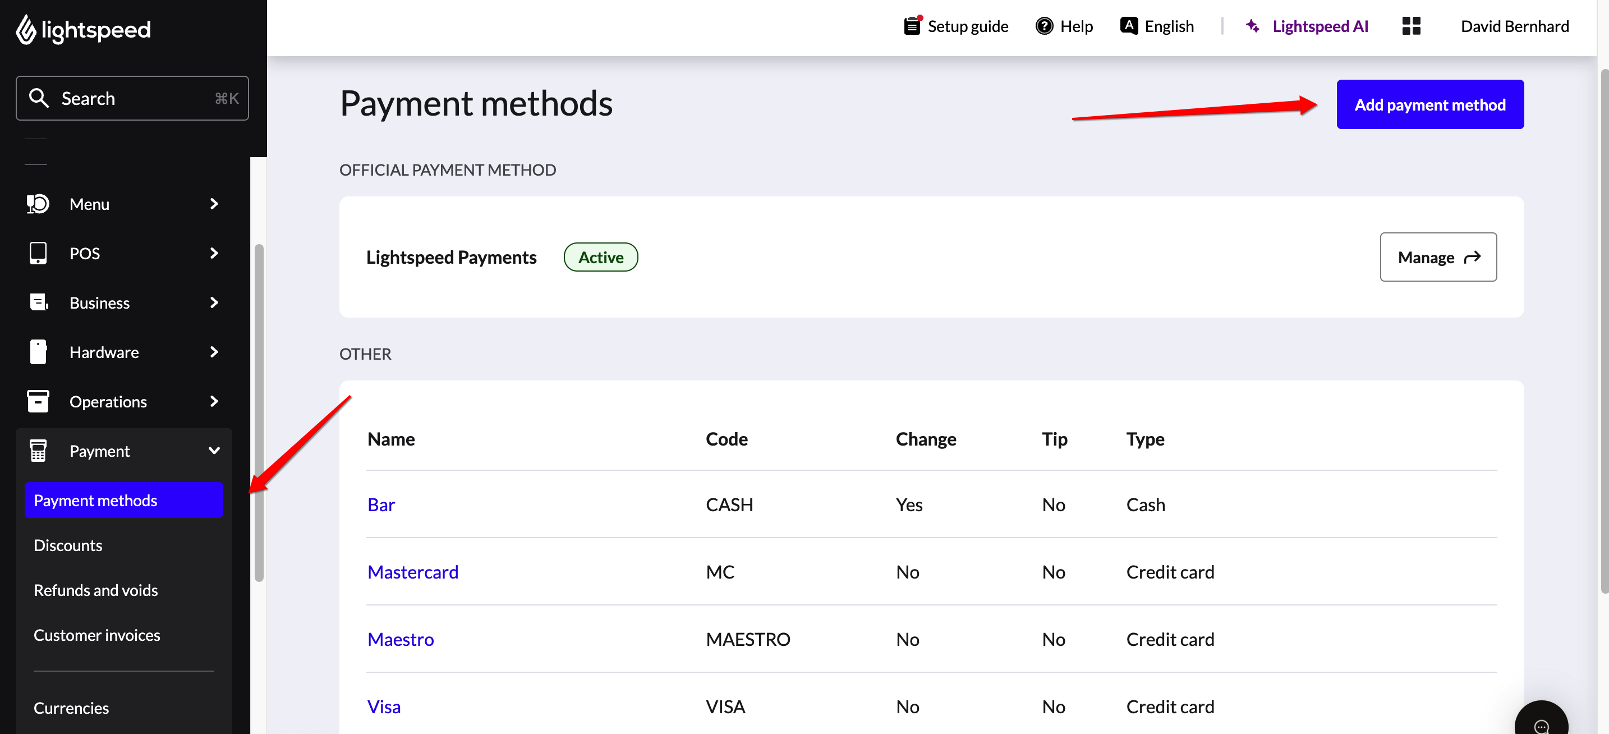Click the Payment register icon
Image resolution: width=1609 pixels, height=734 pixels.
tap(38, 451)
